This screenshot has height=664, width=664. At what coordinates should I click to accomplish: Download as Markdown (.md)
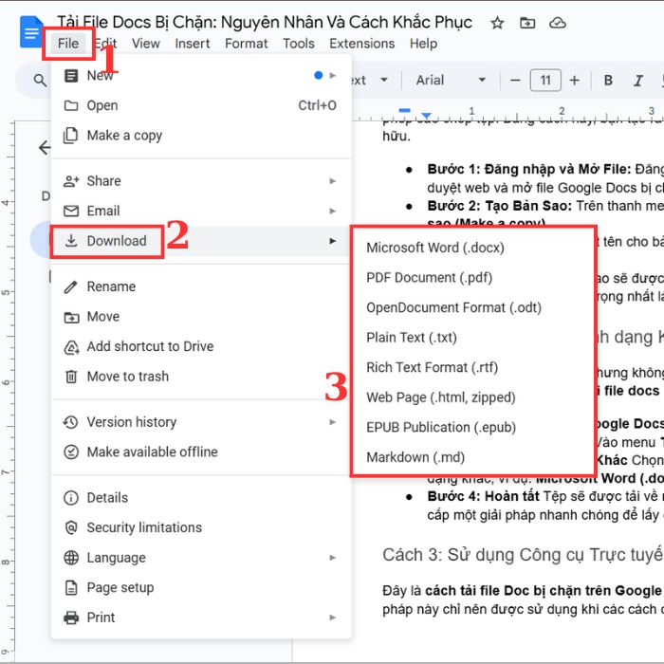(x=473, y=457)
